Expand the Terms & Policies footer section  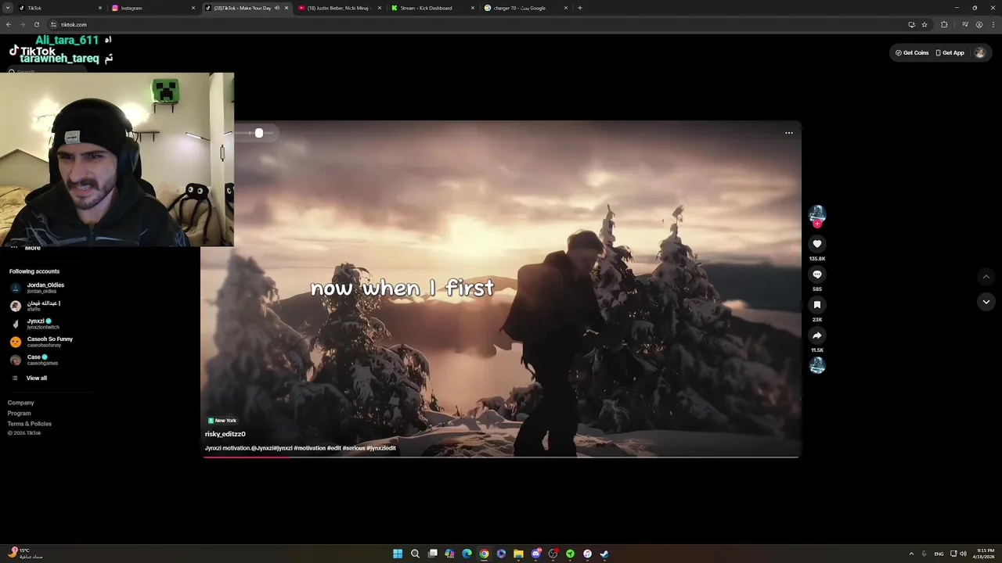tap(30, 424)
